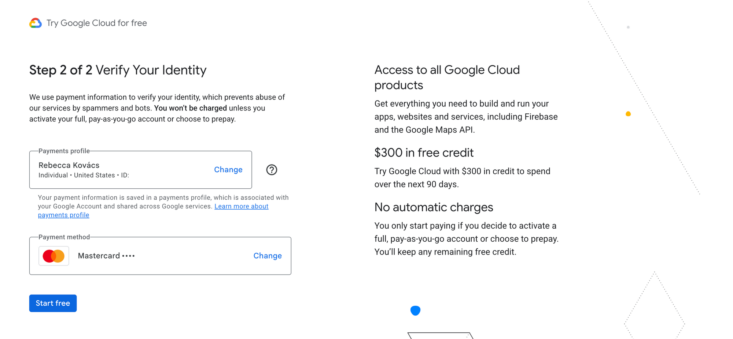Click the No automatic charges heading
The height and width of the screenshot is (339, 733).
click(434, 207)
